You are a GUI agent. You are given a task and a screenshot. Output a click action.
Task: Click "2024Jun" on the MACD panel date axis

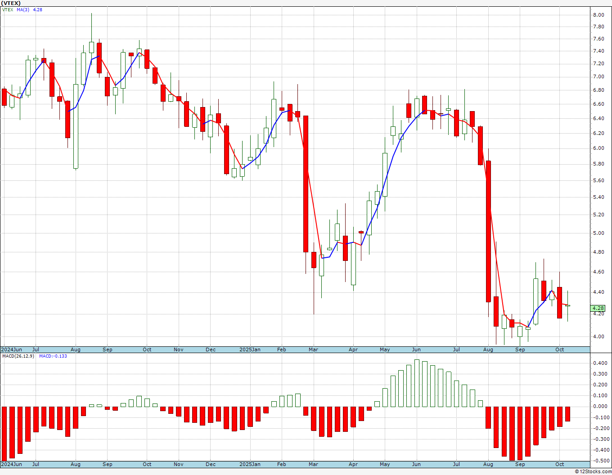coord(12,464)
